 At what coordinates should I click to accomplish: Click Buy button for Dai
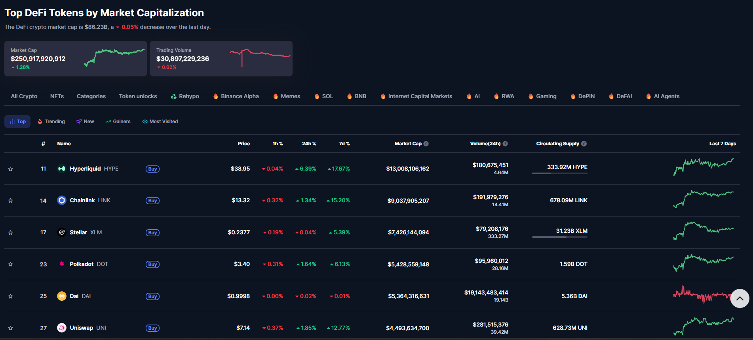[x=152, y=296]
